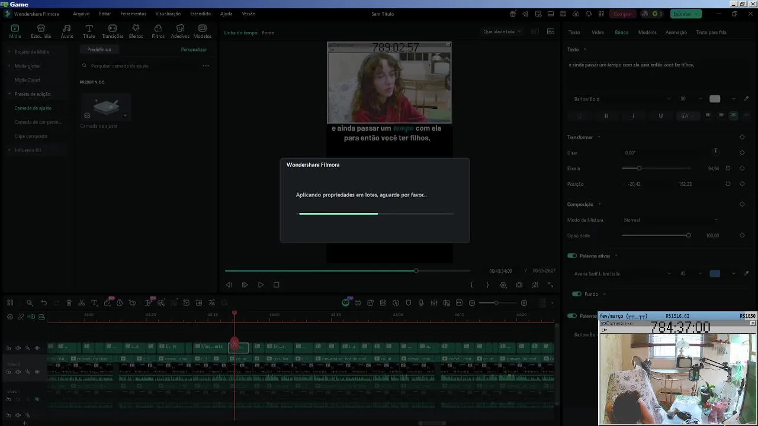Image resolution: width=758 pixels, height=426 pixels.
Task: Open the Modo de Mistura Normal dropdown
Action: [671, 220]
